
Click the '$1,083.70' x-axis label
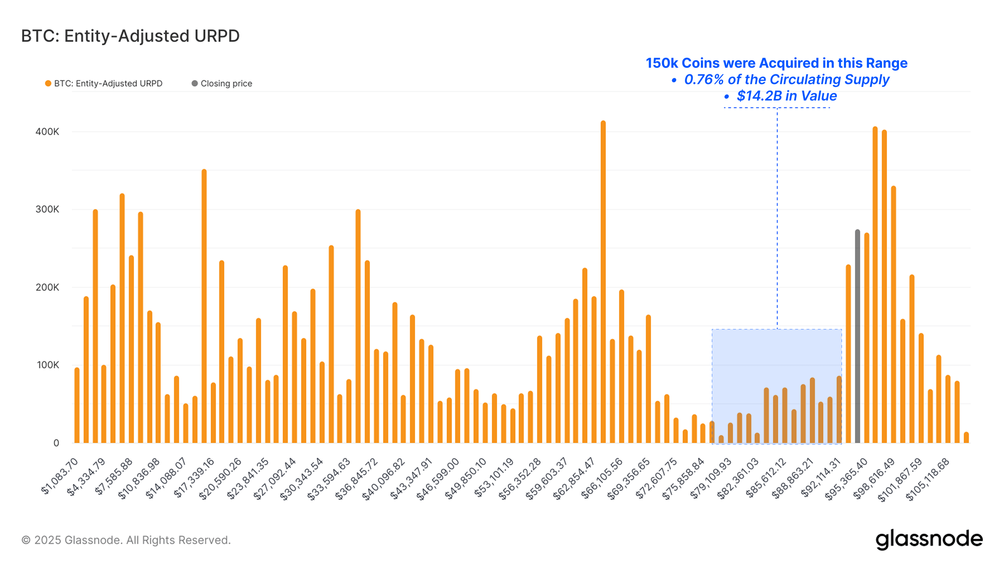click(x=59, y=476)
